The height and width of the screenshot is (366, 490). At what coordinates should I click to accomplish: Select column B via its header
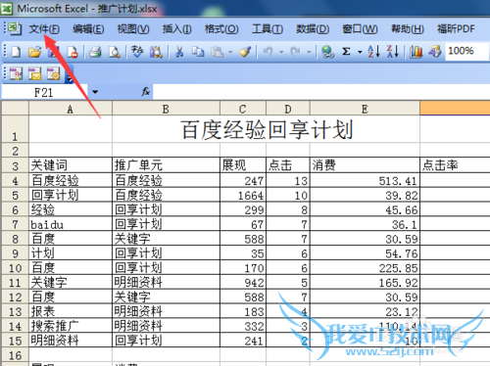click(x=166, y=109)
